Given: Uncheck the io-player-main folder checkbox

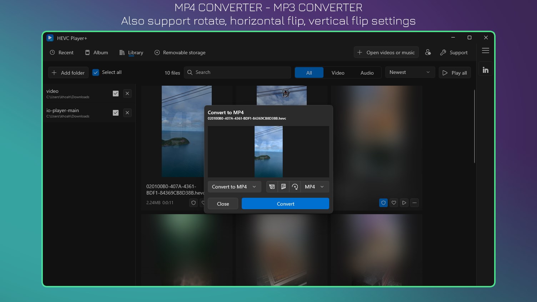Looking at the screenshot, I should pos(116,113).
